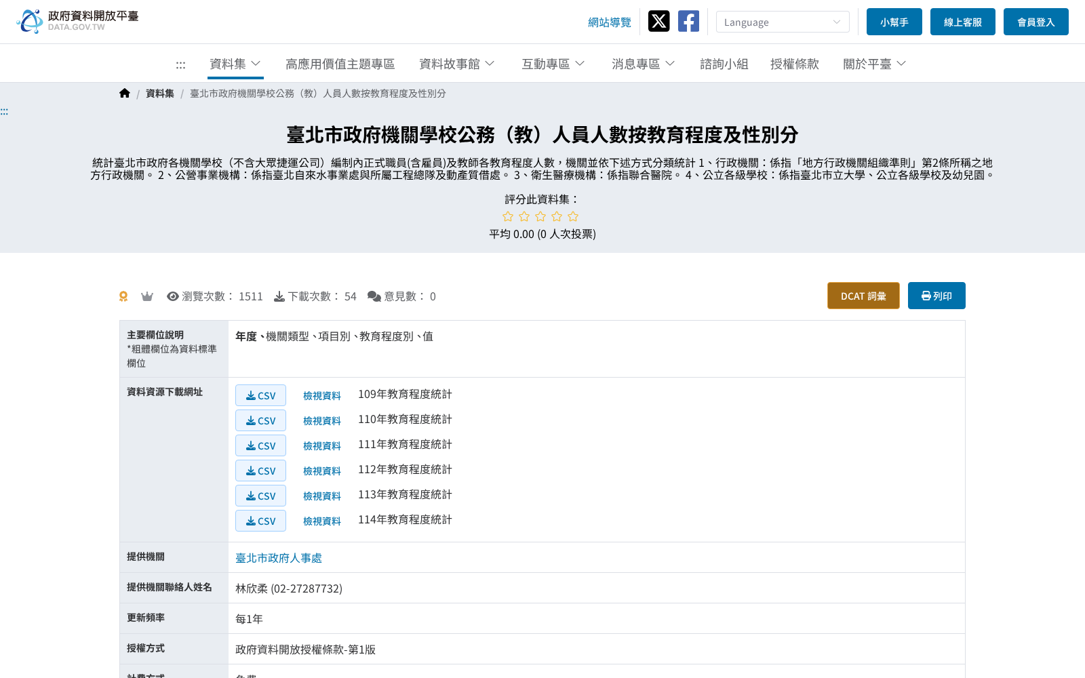
Task: Rate dataset with the first star
Action: (508, 216)
